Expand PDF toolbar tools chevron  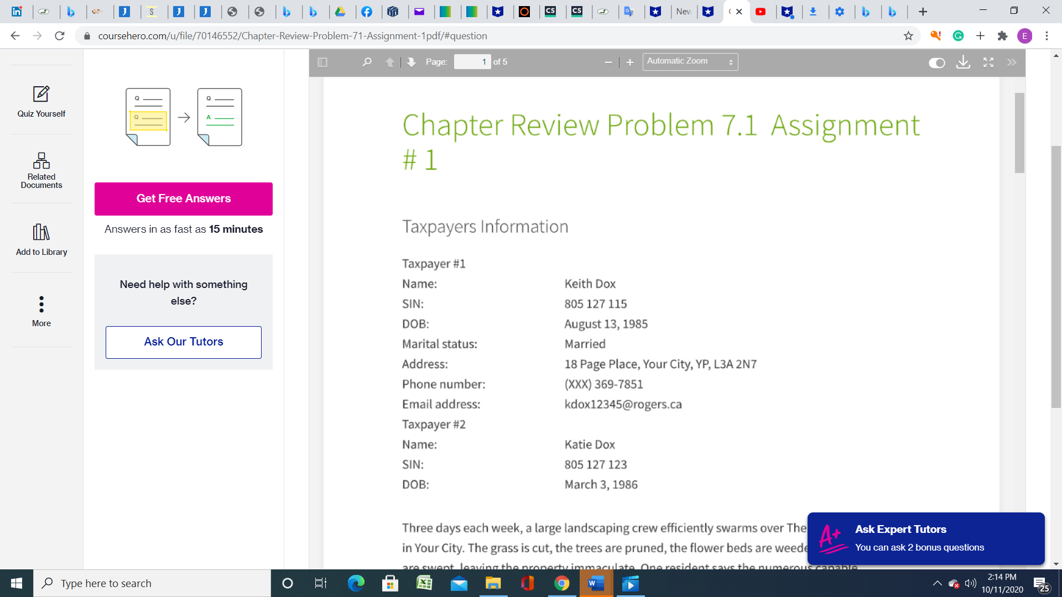coord(1012,62)
